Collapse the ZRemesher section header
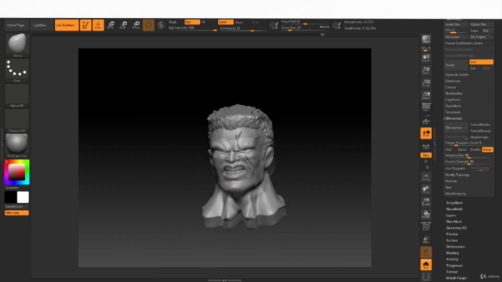502x282 pixels. click(x=453, y=118)
